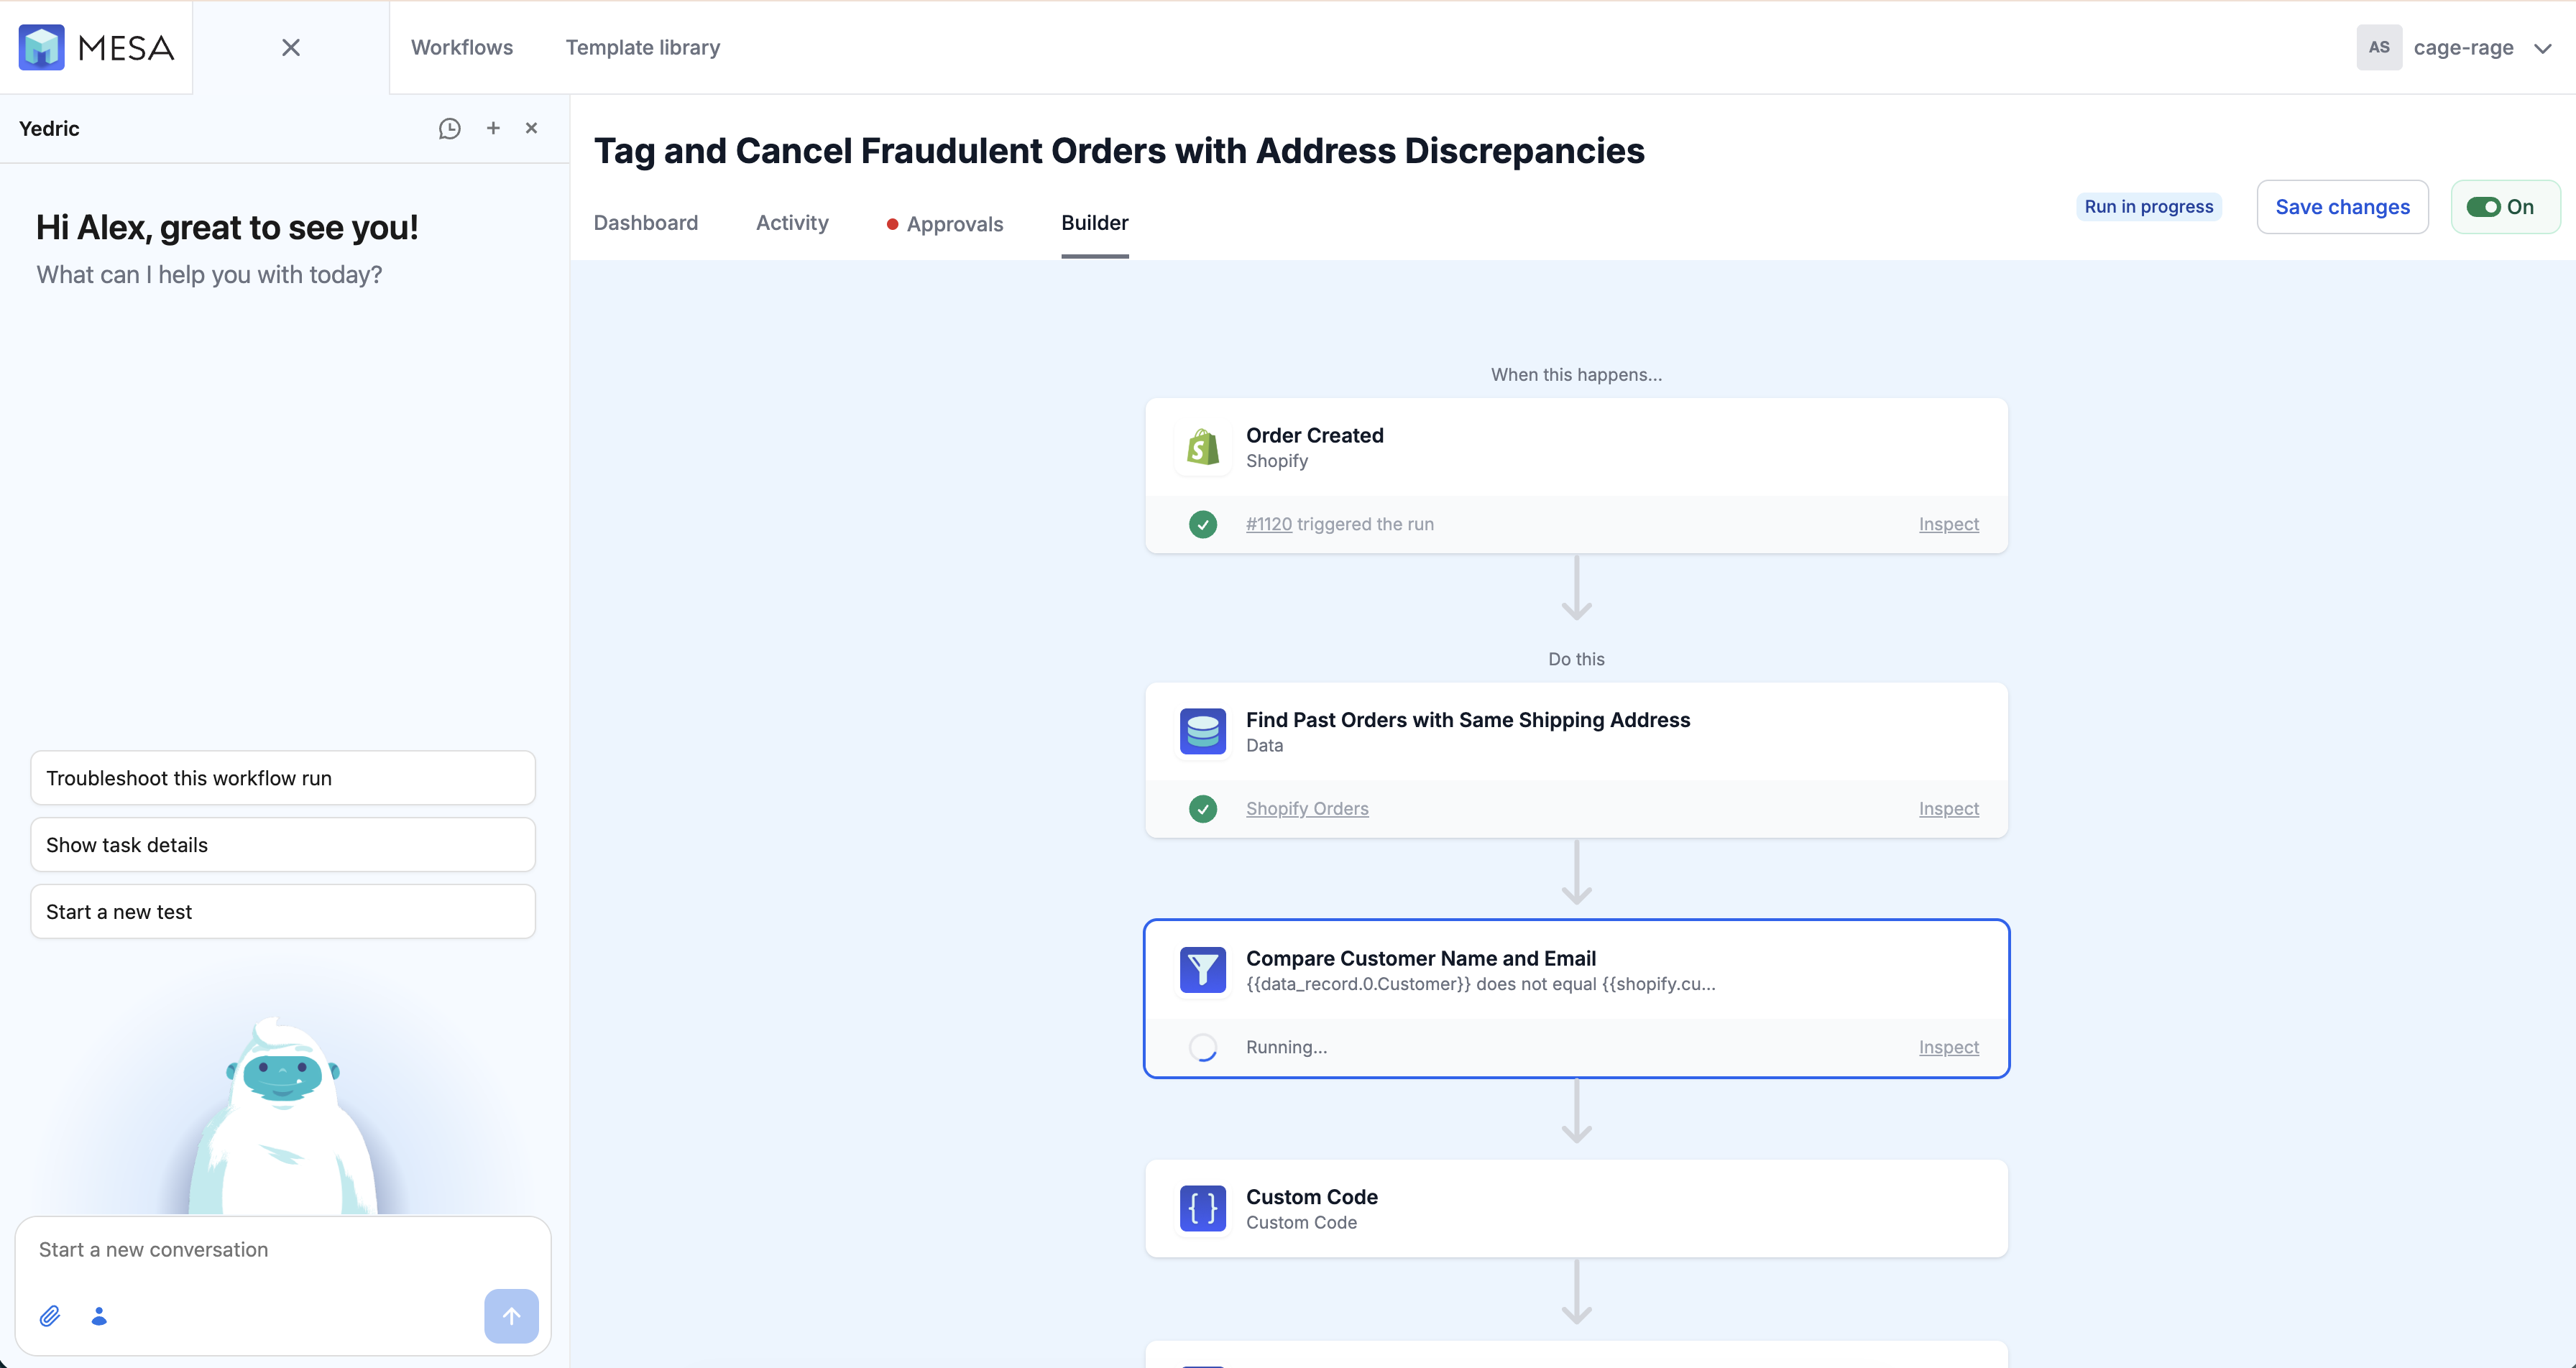
Task: Click the person icon in chat box
Action: coord(99,1316)
